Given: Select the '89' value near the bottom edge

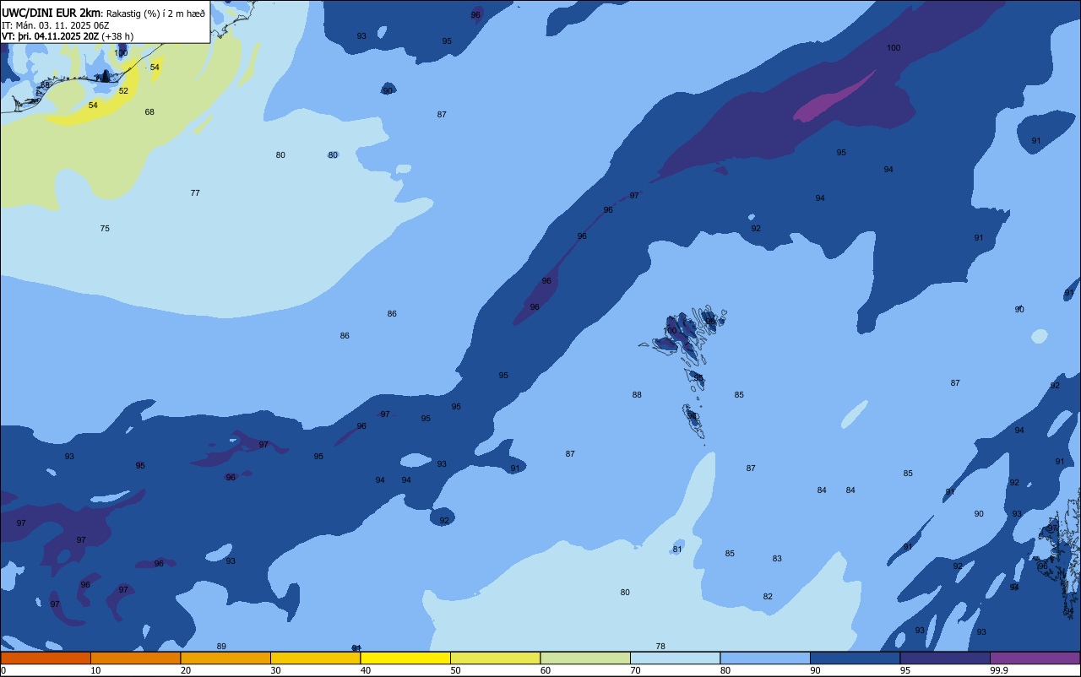Looking at the screenshot, I should pyautogui.click(x=221, y=647).
